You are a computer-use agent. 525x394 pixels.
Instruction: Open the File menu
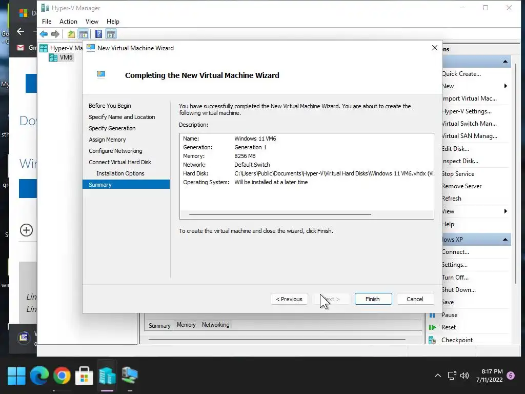[x=47, y=22]
